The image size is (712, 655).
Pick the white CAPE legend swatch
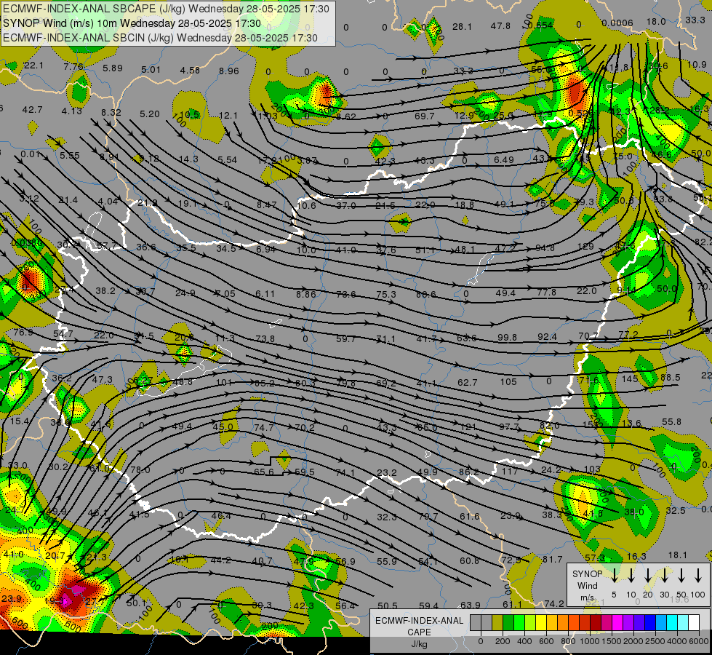coord(693,622)
